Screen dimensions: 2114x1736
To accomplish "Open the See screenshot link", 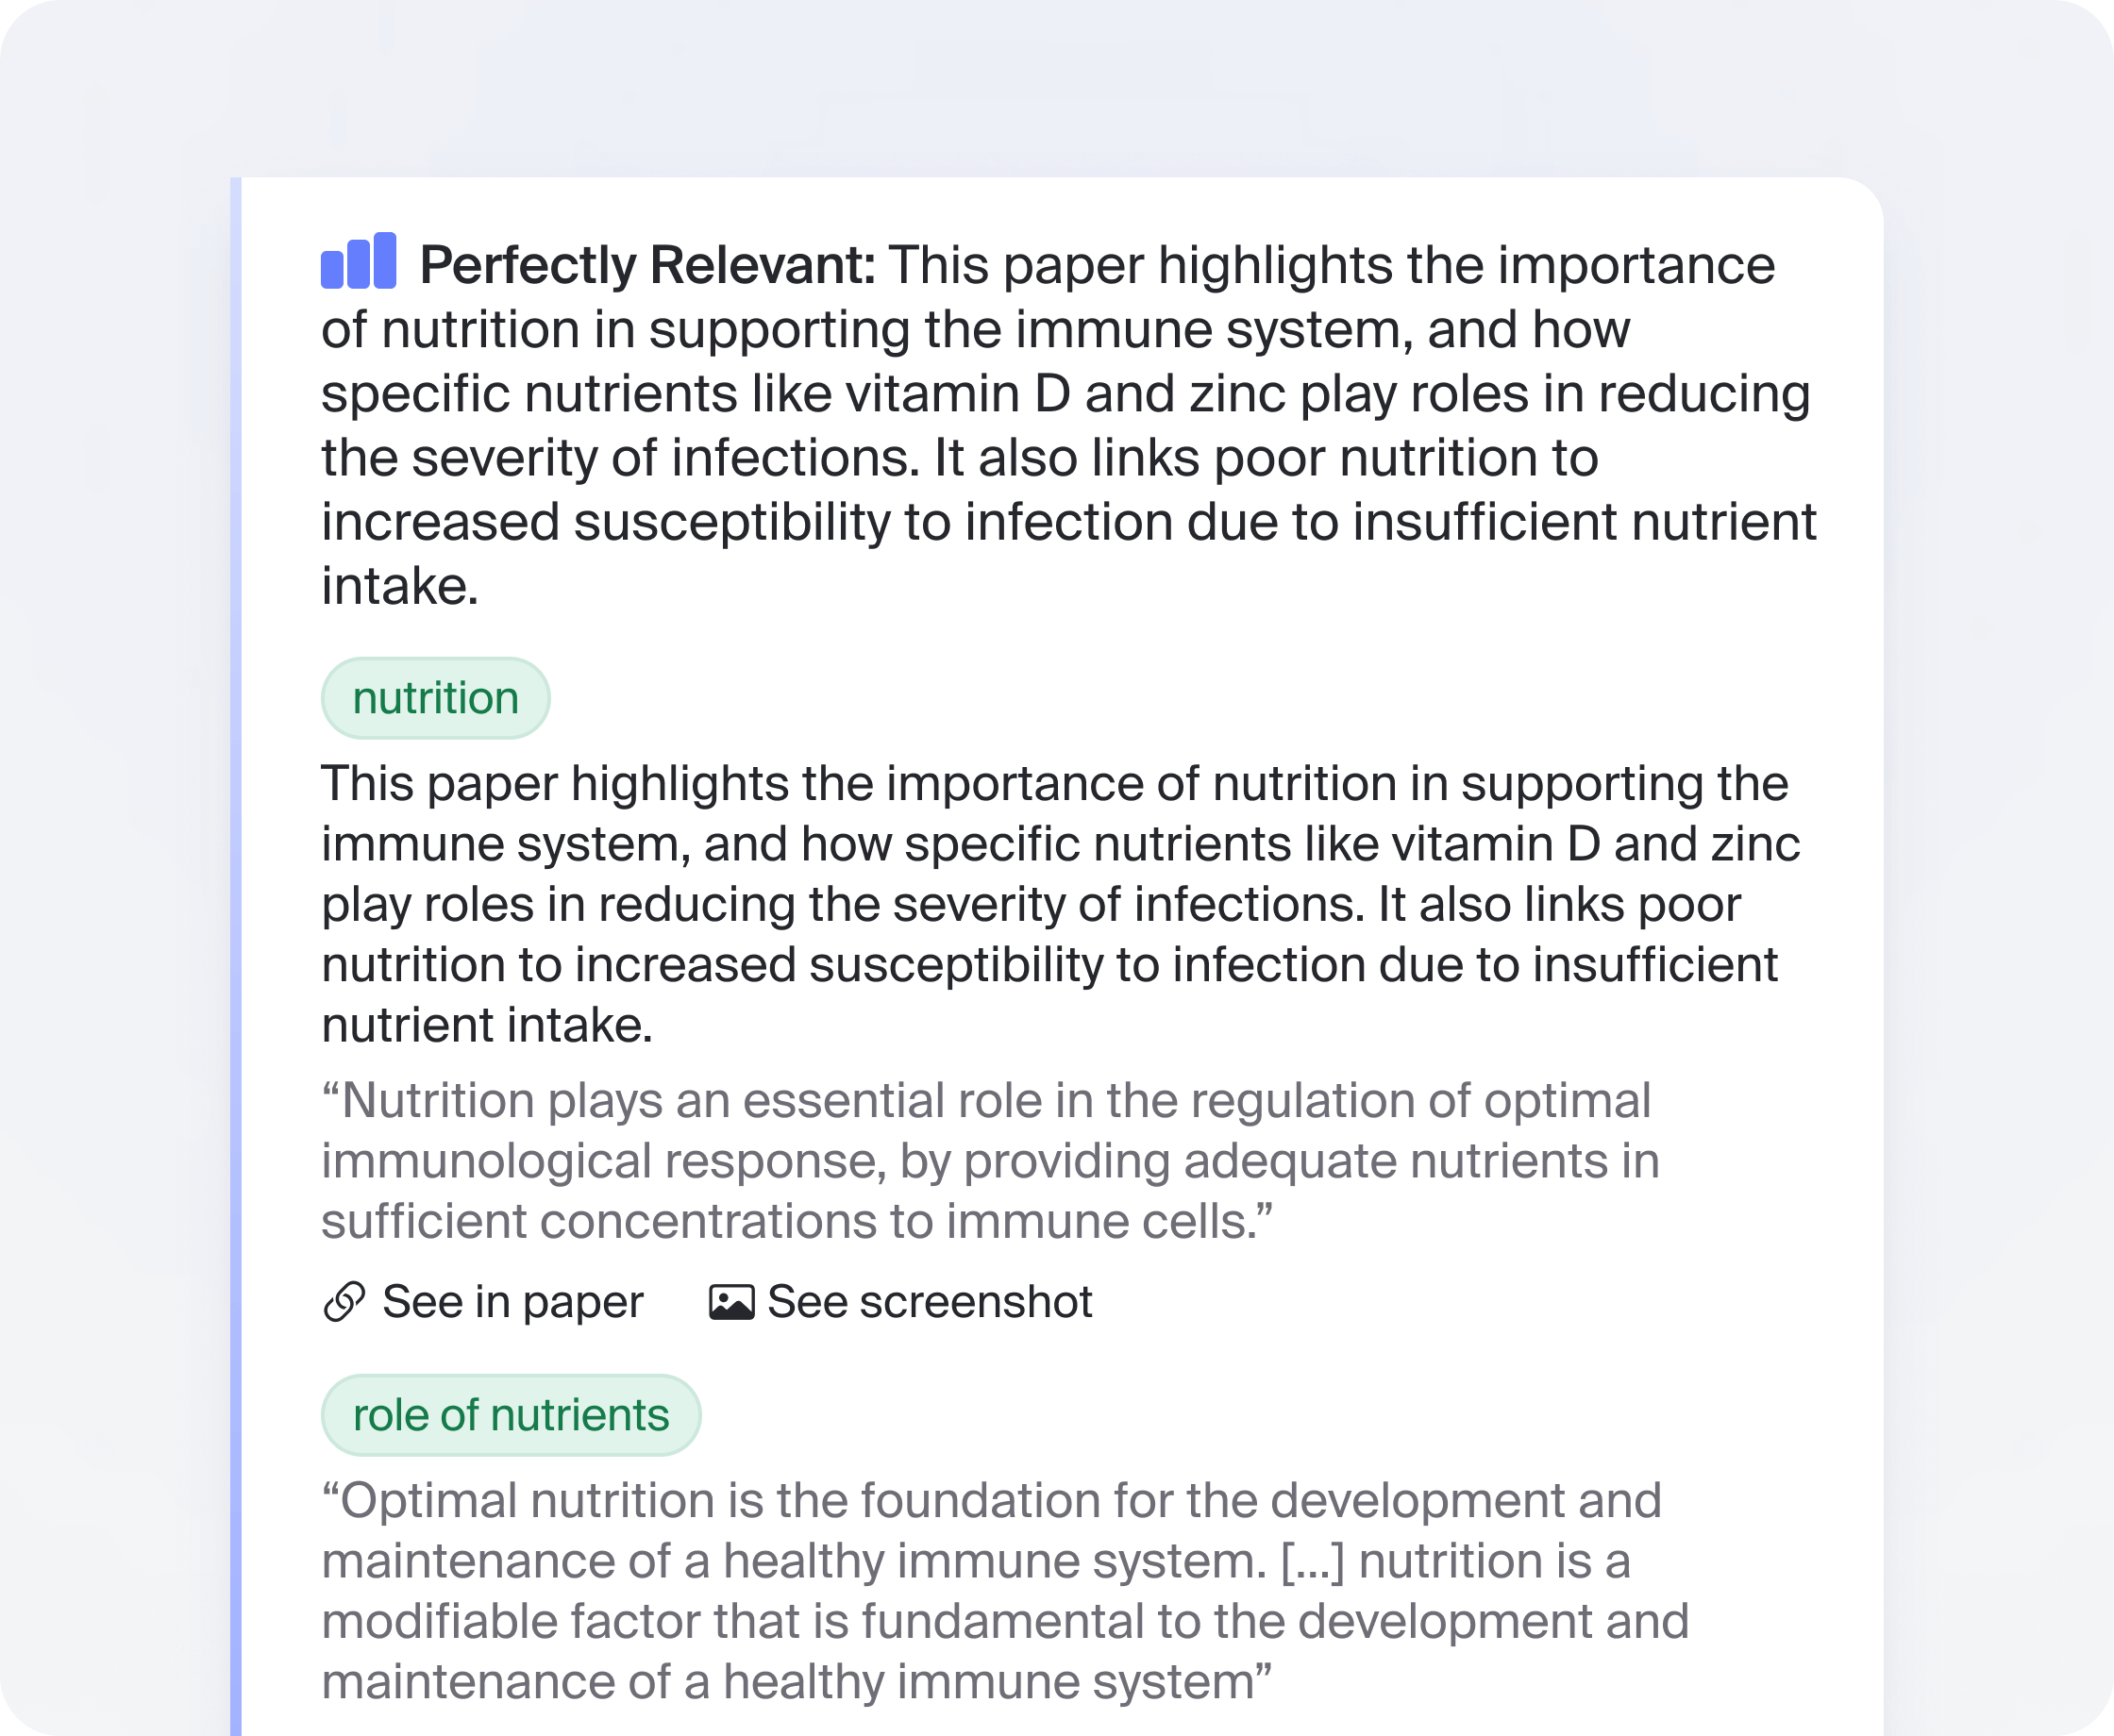I will coord(929,1302).
